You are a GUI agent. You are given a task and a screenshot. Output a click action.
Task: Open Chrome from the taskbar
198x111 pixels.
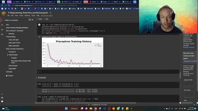[x=96, y=109]
